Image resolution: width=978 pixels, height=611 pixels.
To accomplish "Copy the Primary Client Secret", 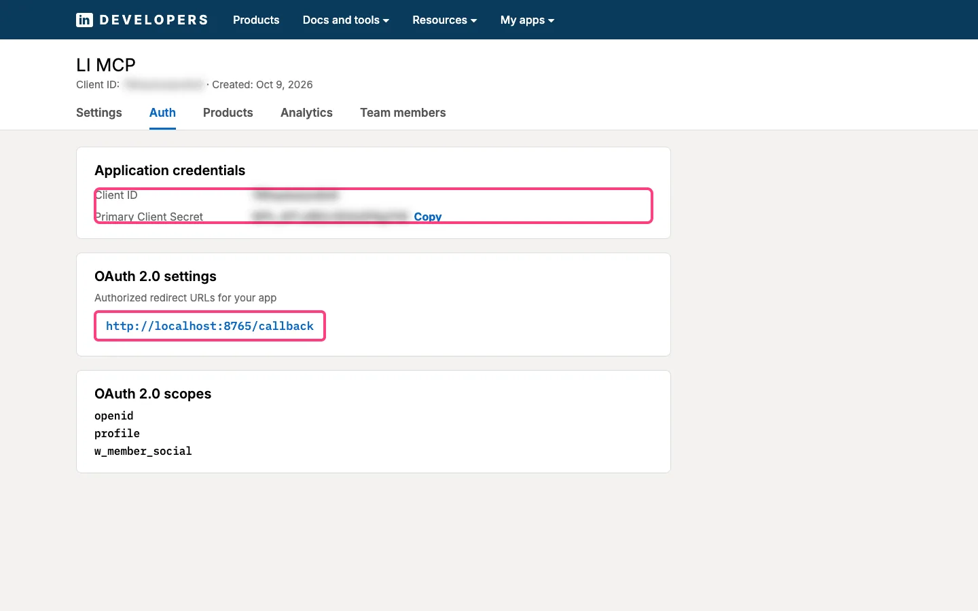I will pyautogui.click(x=428, y=217).
